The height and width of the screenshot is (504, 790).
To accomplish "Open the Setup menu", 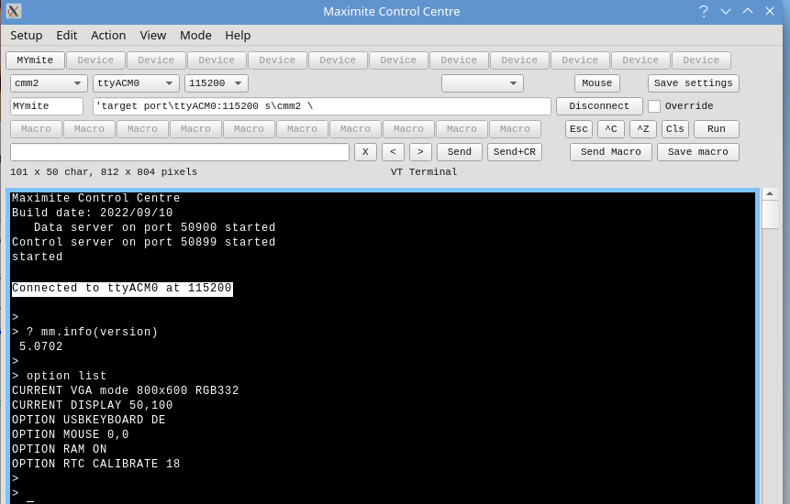I will coord(26,35).
